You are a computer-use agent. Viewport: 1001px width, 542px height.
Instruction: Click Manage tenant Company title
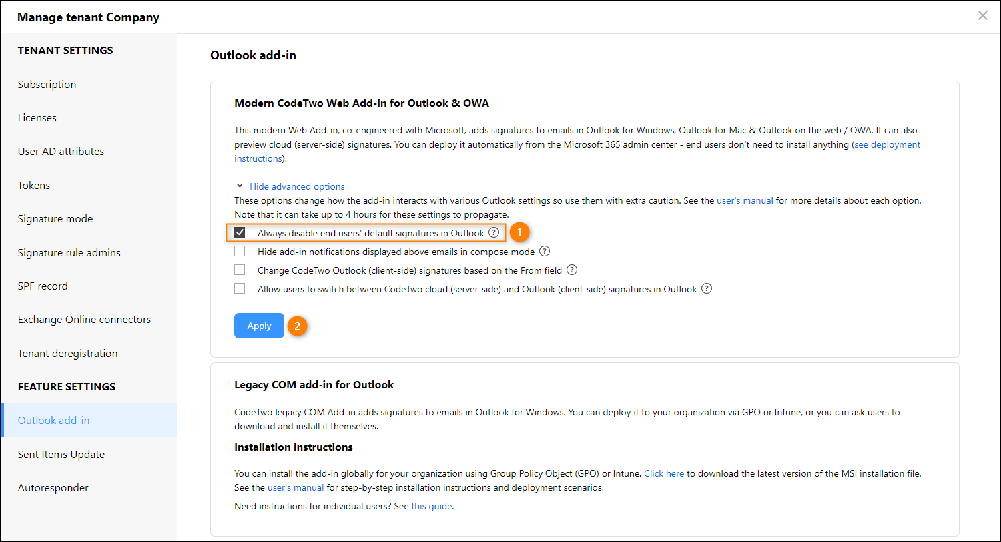click(x=88, y=17)
